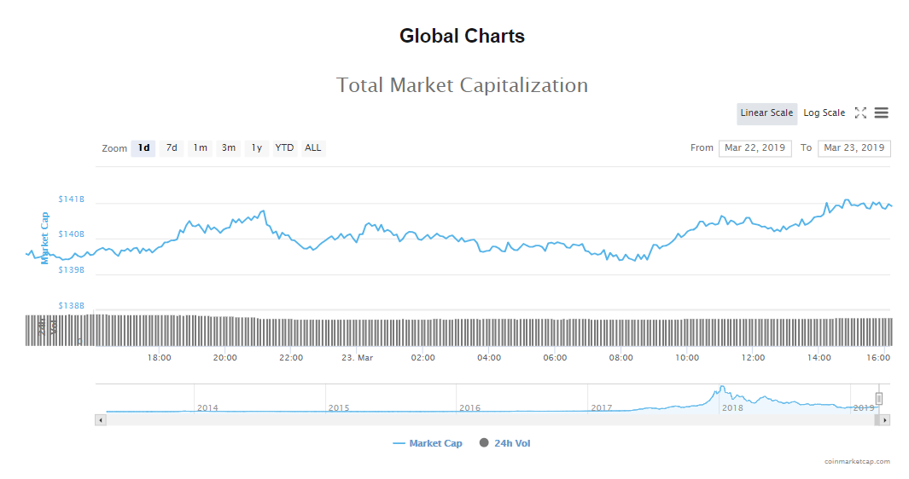Set zoom range to 1m

coord(200,148)
